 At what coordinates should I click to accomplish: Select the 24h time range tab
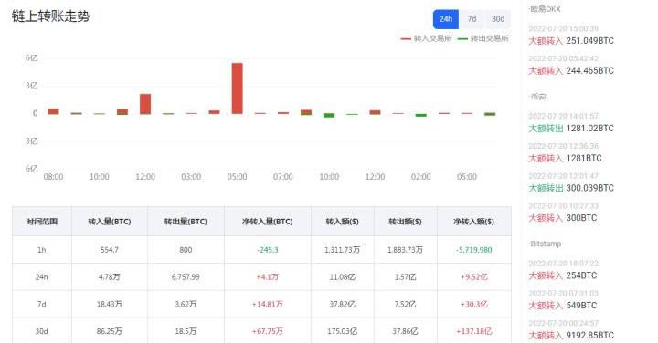[x=446, y=19]
